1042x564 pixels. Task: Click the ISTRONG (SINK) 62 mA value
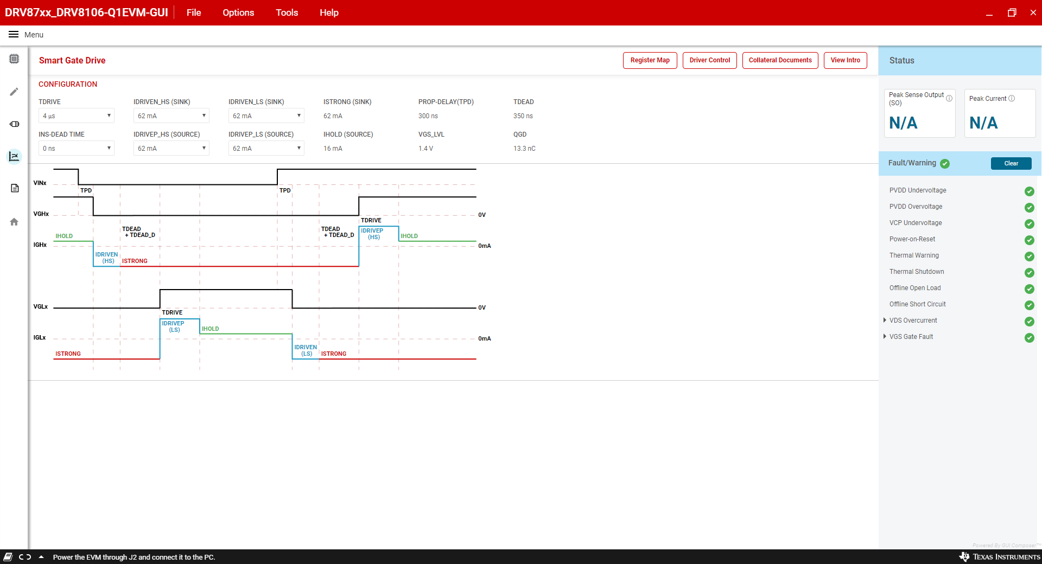[333, 116]
